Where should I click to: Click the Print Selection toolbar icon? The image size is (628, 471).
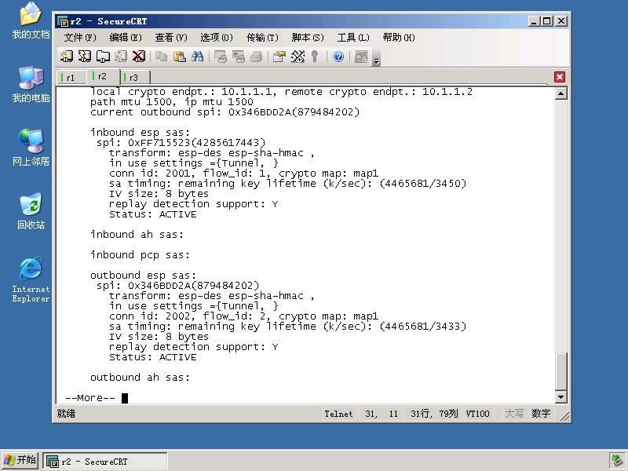[239, 57]
